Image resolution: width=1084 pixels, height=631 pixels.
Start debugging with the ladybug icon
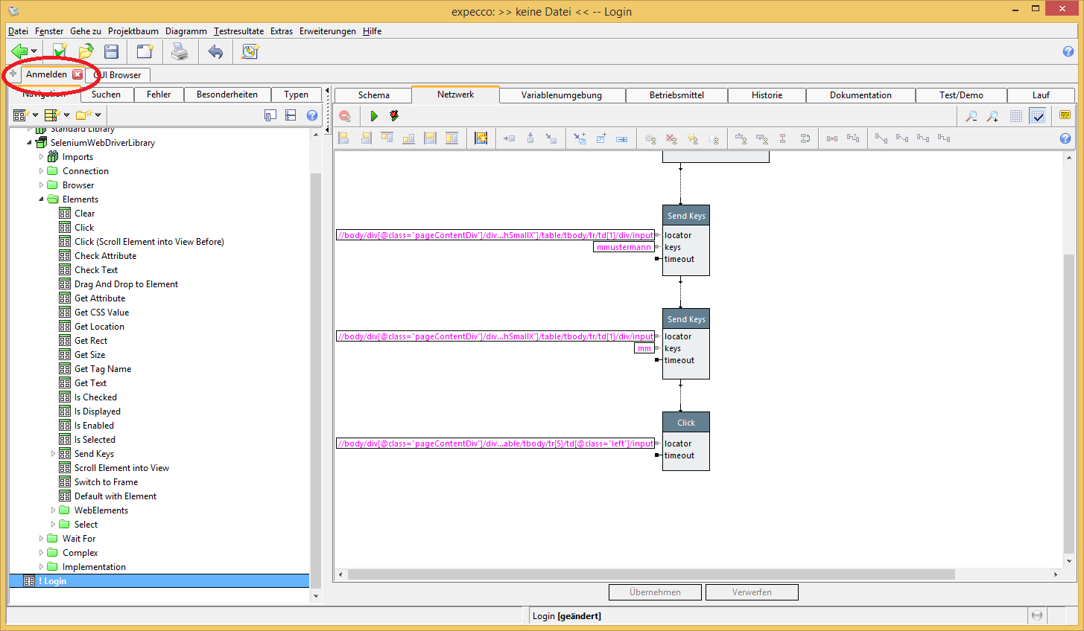[x=394, y=116]
